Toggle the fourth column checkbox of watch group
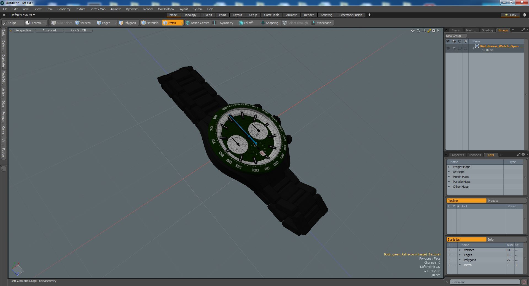529x286 pixels. coord(466,48)
